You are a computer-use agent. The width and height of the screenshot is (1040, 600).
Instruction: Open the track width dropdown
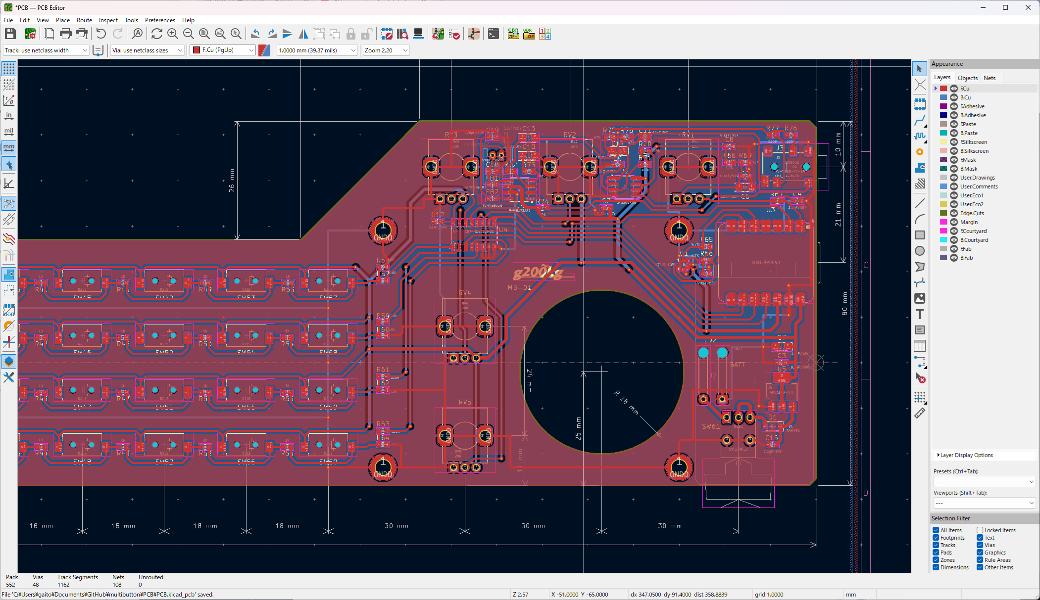(85, 50)
